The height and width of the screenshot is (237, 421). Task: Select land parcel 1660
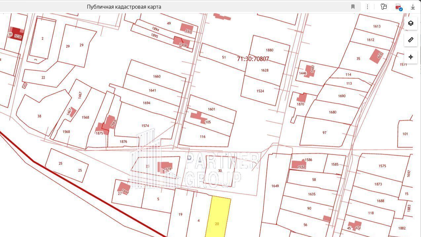[157, 76]
